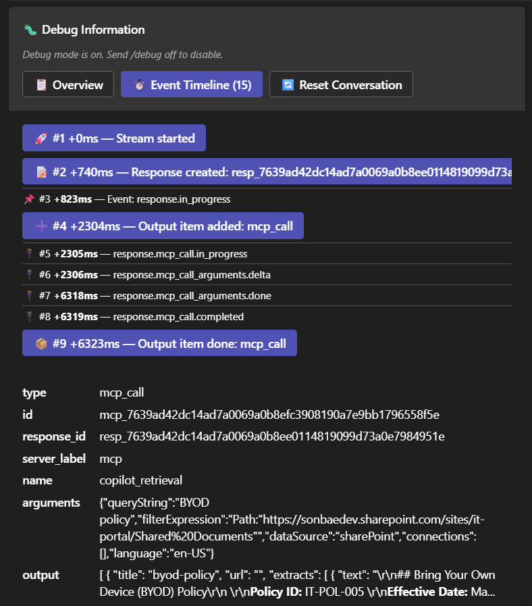Viewport: 532px width, 606px height.
Task: Click the bug icon beside Debug Information
Action: (x=30, y=30)
